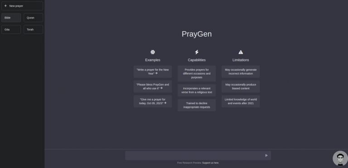Use example "Write a prayer for the New Year"
348x168 pixels.
(153, 72)
